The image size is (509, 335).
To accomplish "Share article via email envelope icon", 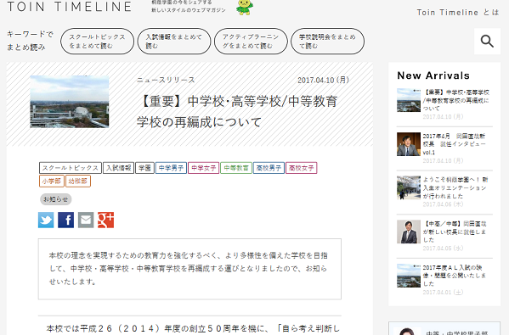I will pyautogui.click(x=86, y=220).
